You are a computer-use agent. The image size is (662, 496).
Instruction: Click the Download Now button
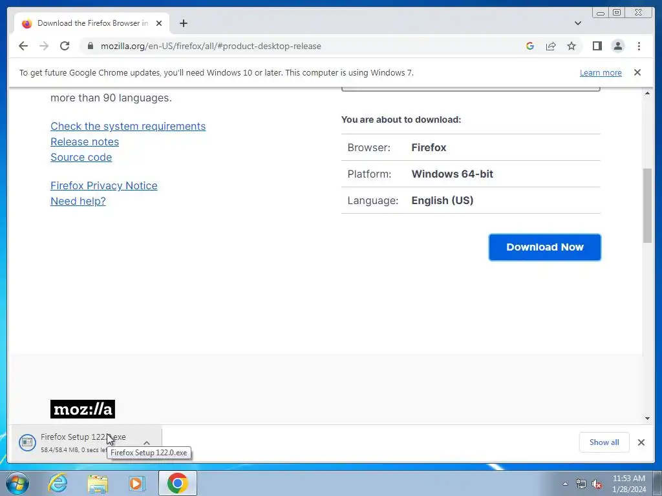(544, 247)
